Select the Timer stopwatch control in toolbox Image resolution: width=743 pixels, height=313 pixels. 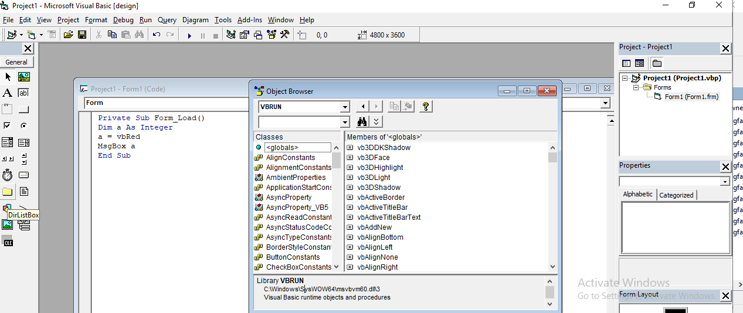click(8, 175)
